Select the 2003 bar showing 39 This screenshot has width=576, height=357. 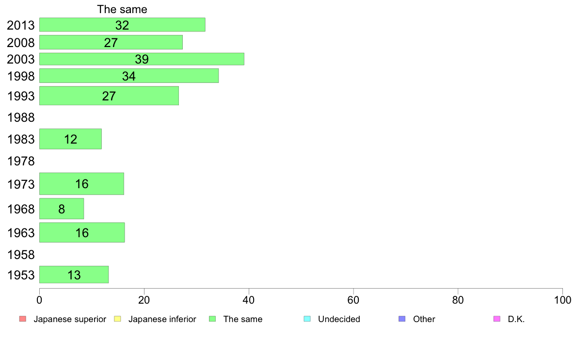142,59
